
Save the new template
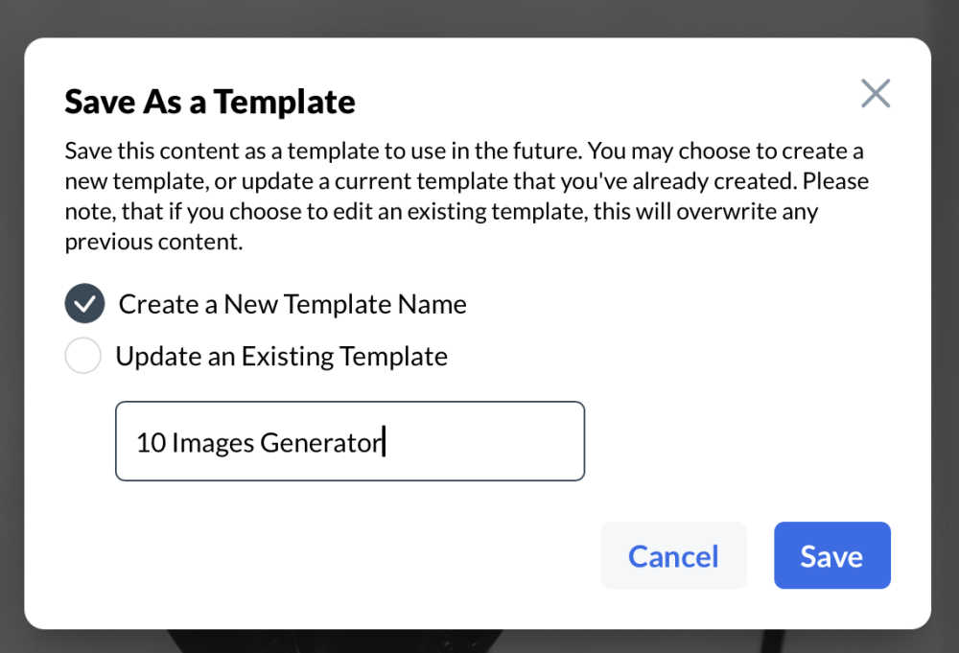[x=831, y=556]
